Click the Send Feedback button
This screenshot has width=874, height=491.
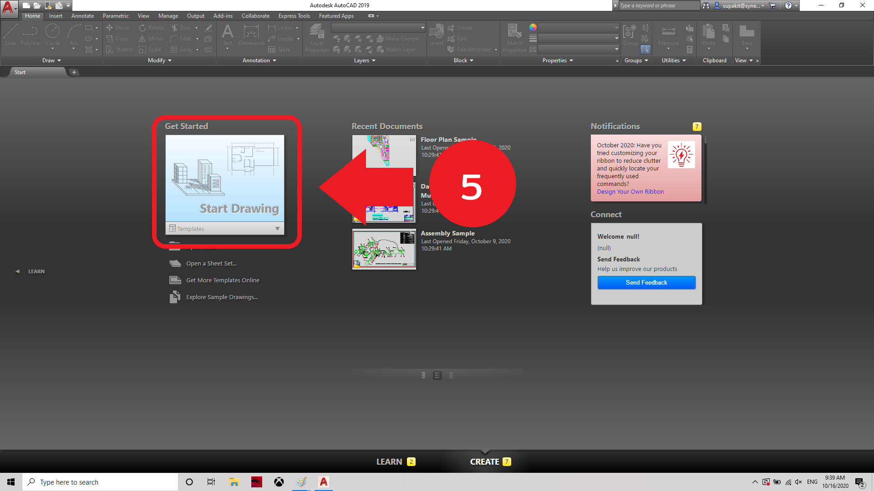[646, 282]
